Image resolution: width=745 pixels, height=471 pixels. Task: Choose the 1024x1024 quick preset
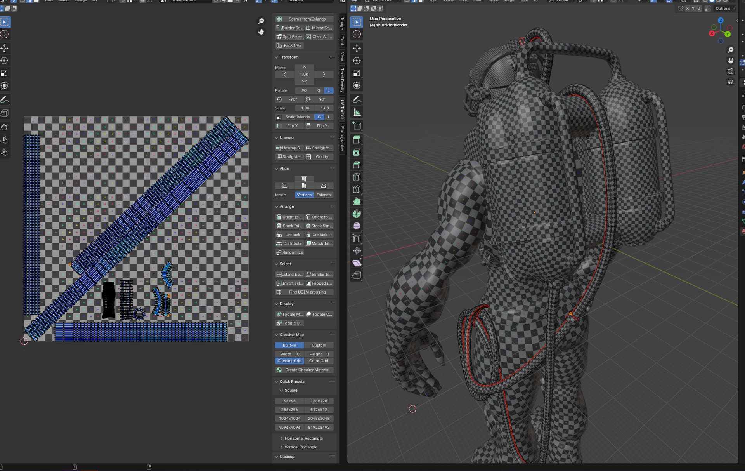tap(289, 419)
